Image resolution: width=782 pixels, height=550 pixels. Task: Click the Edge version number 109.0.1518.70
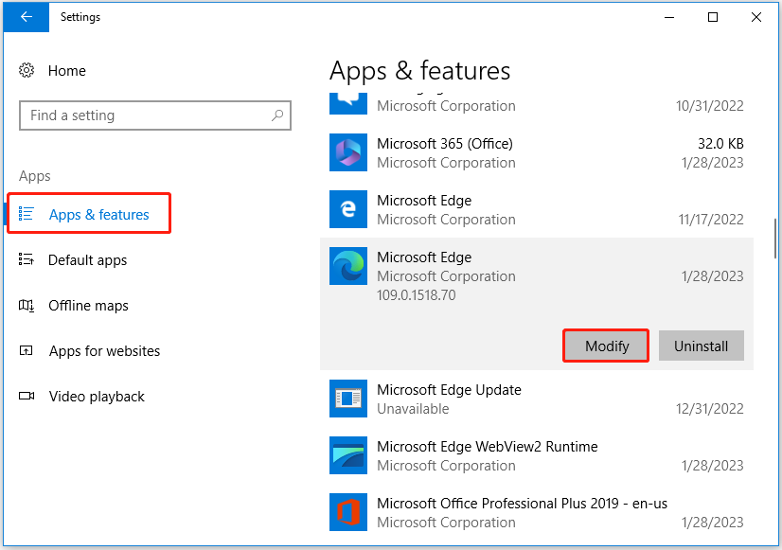tap(417, 295)
